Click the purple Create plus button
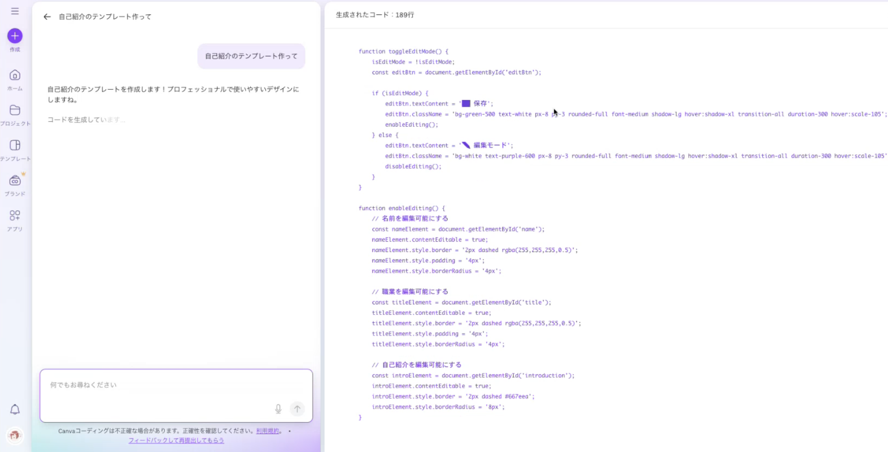Image resolution: width=888 pixels, height=452 pixels. point(15,36)
